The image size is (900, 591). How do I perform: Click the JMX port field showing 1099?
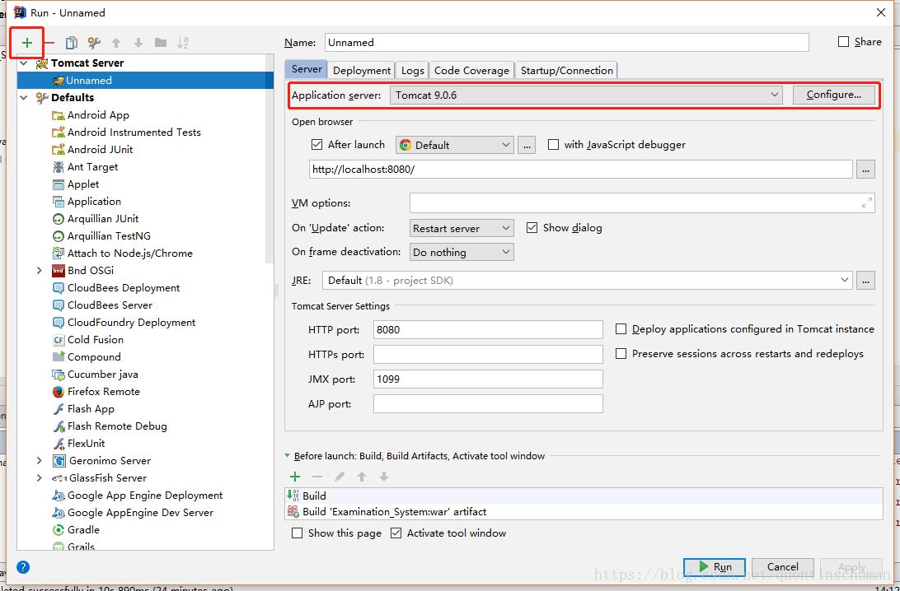[x=488, y=379]
